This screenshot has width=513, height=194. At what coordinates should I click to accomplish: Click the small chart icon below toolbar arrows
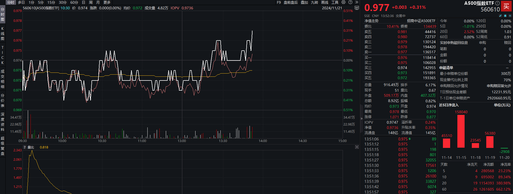(x=357, y=8)
